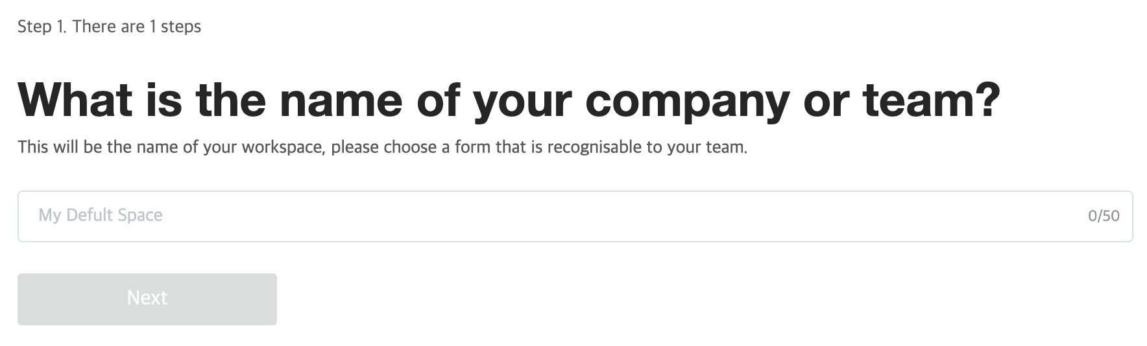Screen dimensions: 1147x346
Task: Click the workspace name description text
Action: pyautogui.click(x=382, y=147)
